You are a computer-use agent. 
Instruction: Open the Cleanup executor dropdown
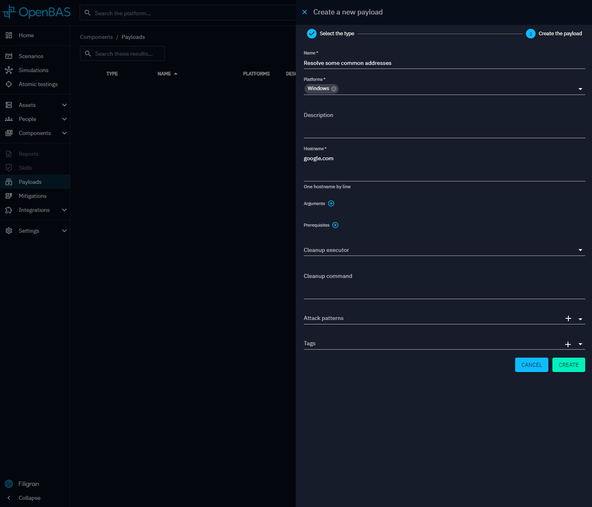(580, 250)
